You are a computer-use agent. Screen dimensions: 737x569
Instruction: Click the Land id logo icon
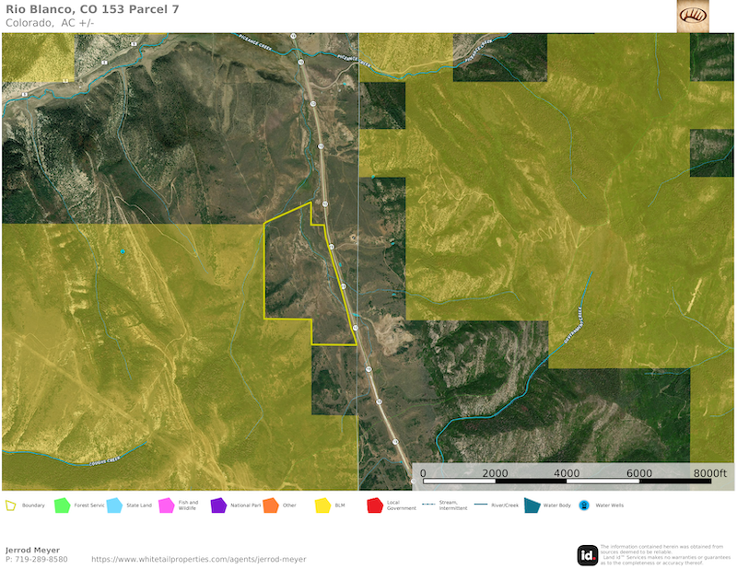click(587, 554)
